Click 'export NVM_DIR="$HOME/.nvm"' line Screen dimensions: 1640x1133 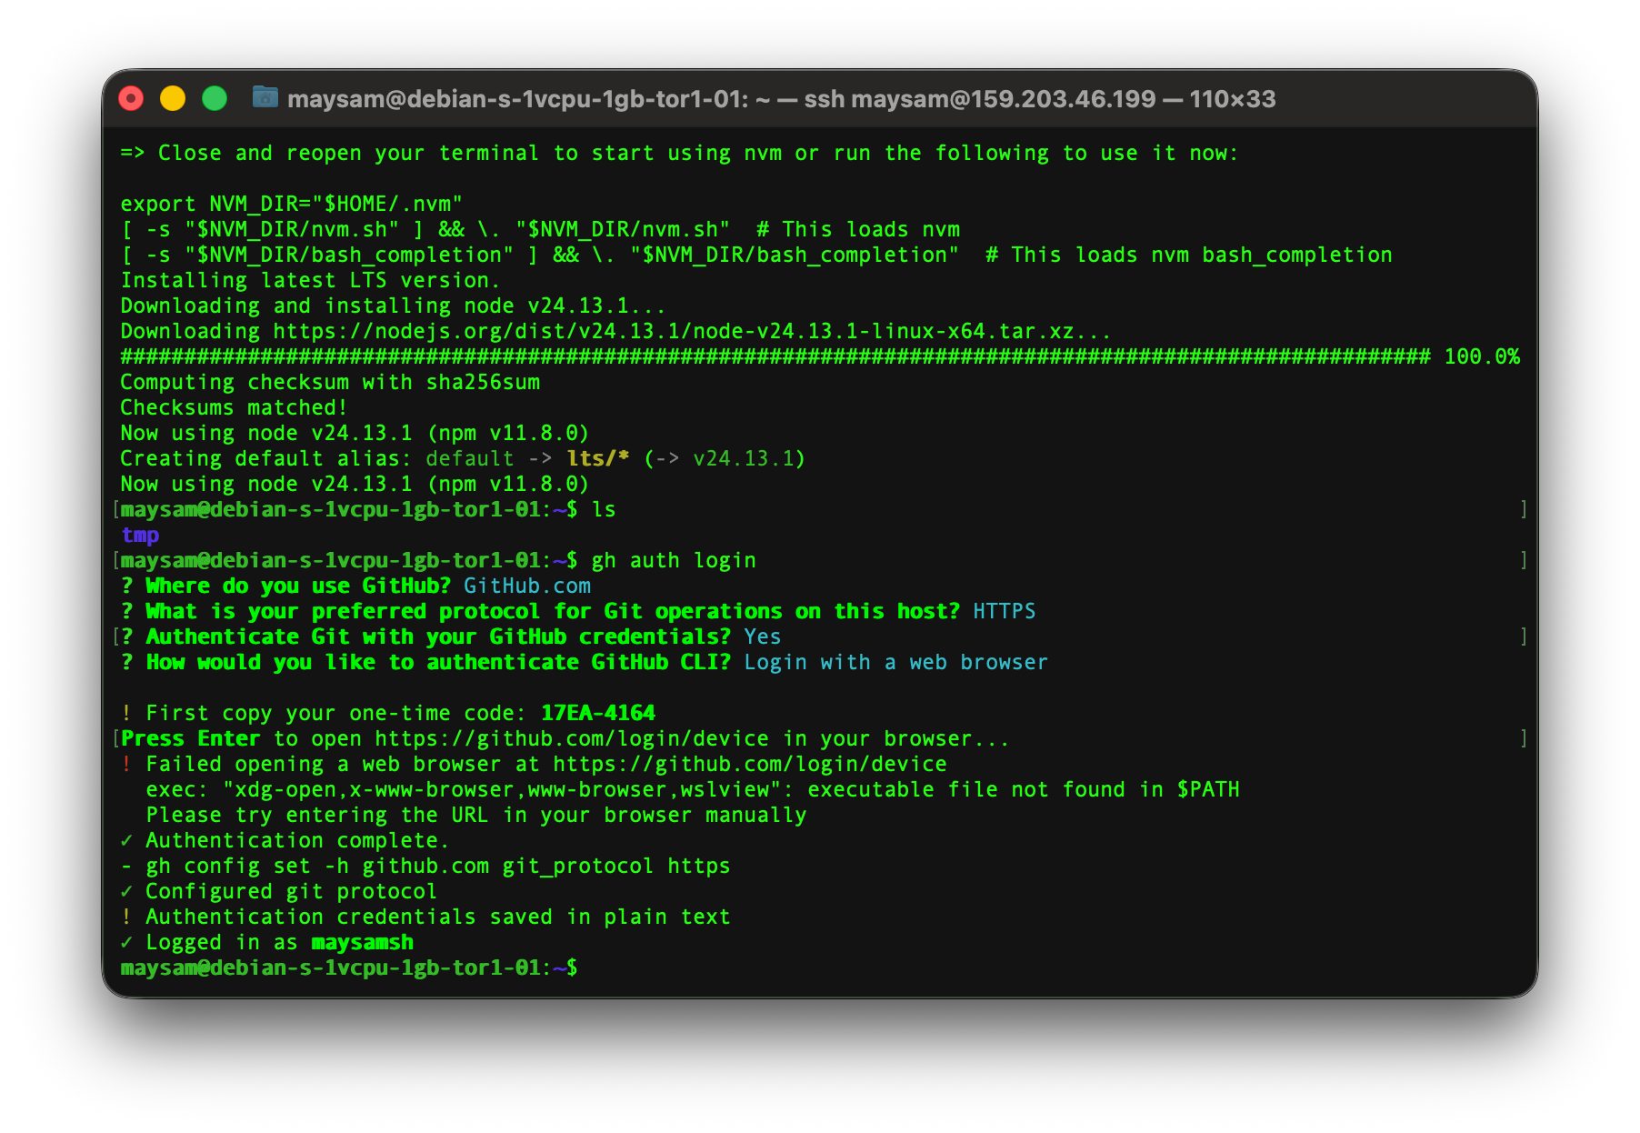point(292,204)
